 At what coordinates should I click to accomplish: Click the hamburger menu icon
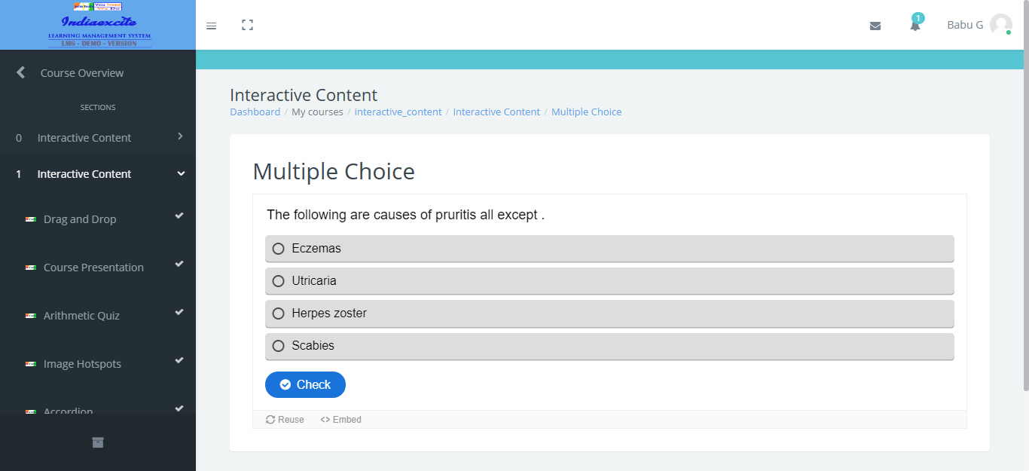coord(211,26)
